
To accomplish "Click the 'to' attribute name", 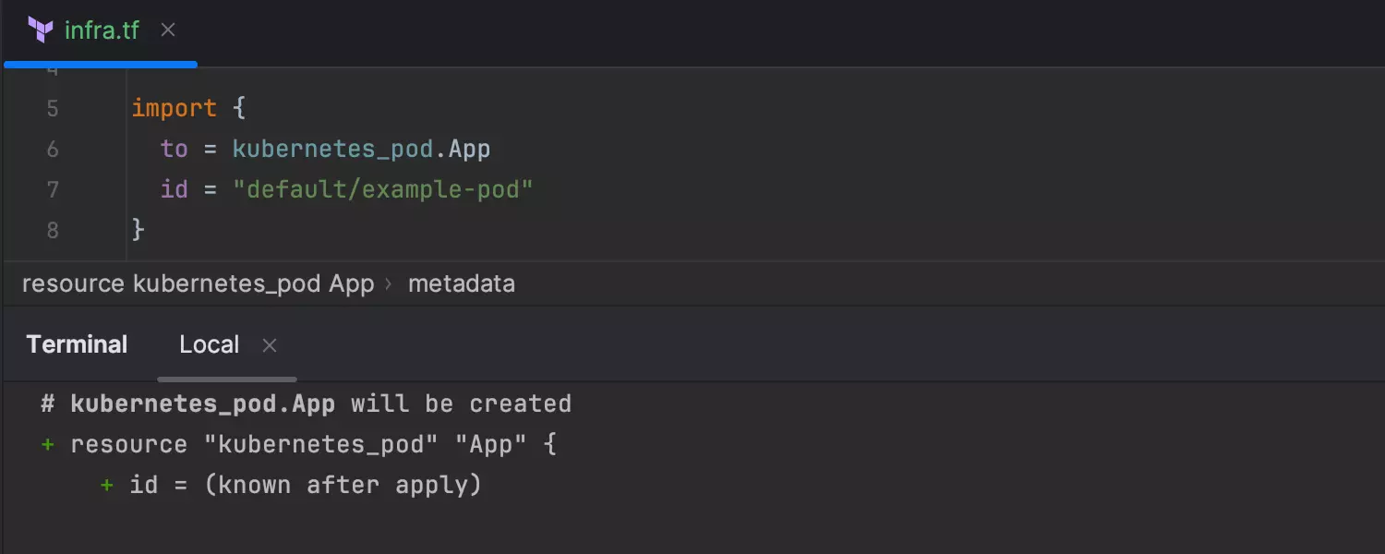I will pyautogui.click(x=174, y=150).
